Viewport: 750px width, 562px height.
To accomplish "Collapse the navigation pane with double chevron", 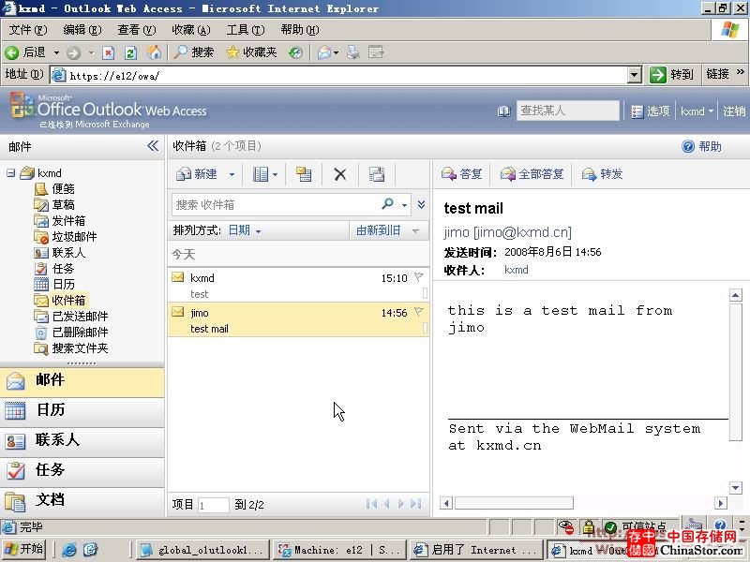I will point(153,146).
